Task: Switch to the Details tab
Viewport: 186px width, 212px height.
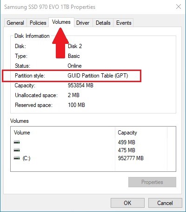Action: coord(103,23)
